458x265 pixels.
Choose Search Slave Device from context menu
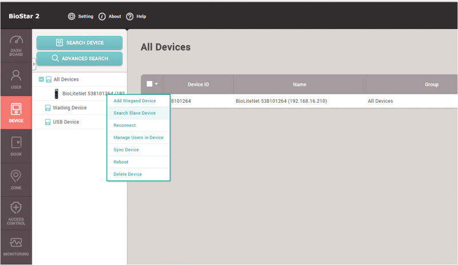point(135,113)
